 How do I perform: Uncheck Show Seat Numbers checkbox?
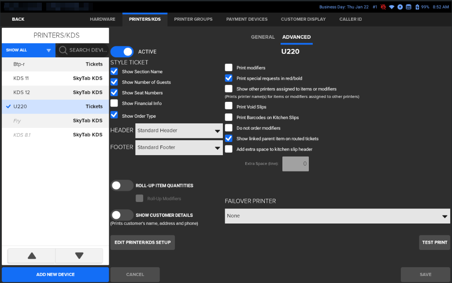114,93
